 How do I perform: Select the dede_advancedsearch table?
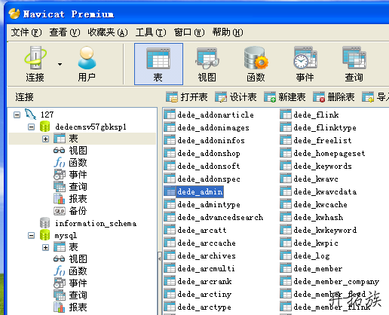(220, 217)
